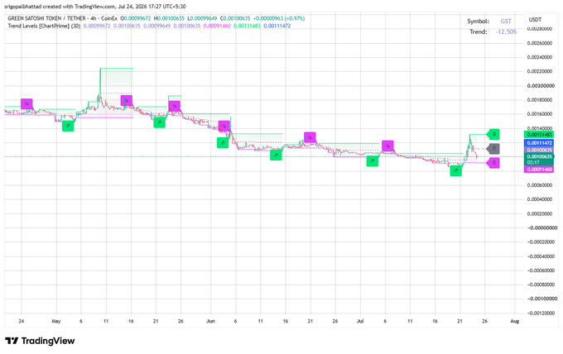
Task: Click the magenta sell marker in early June
Action: 224,126
